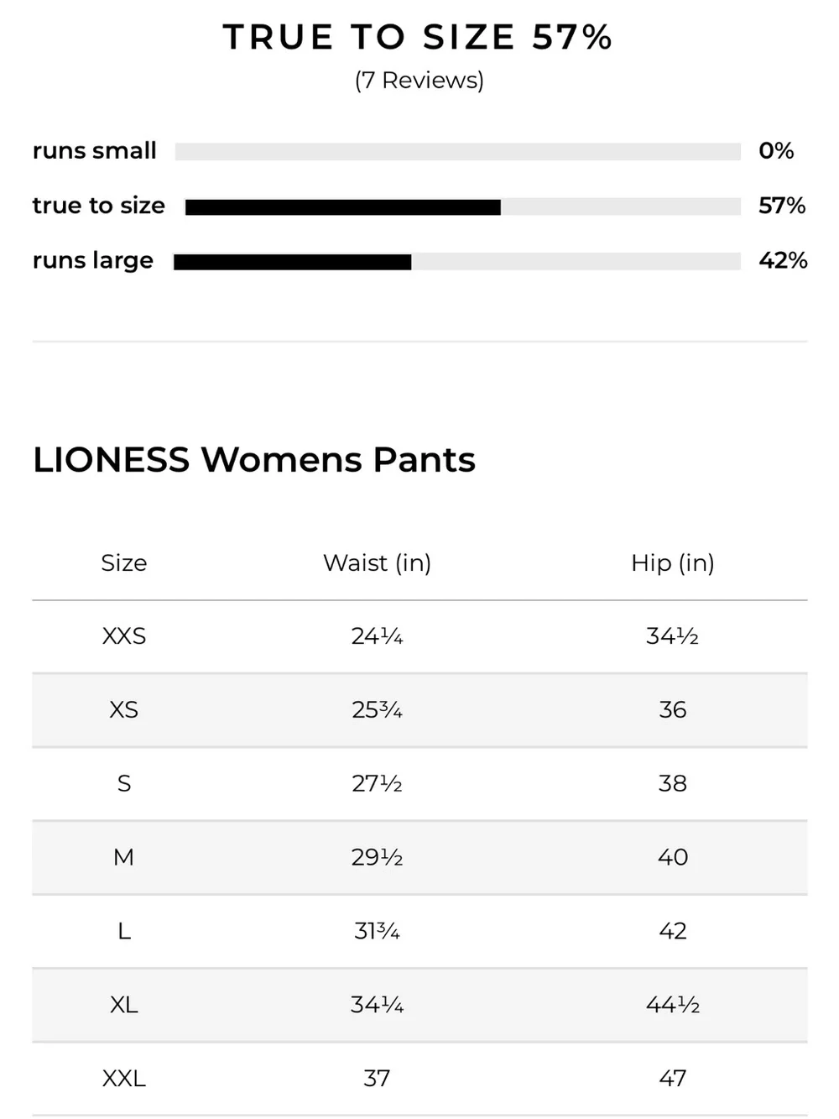The height and width of the screenshot is (1119, 839).
Task: Click the S size waist value 27½
Action: tap(377, 784)
